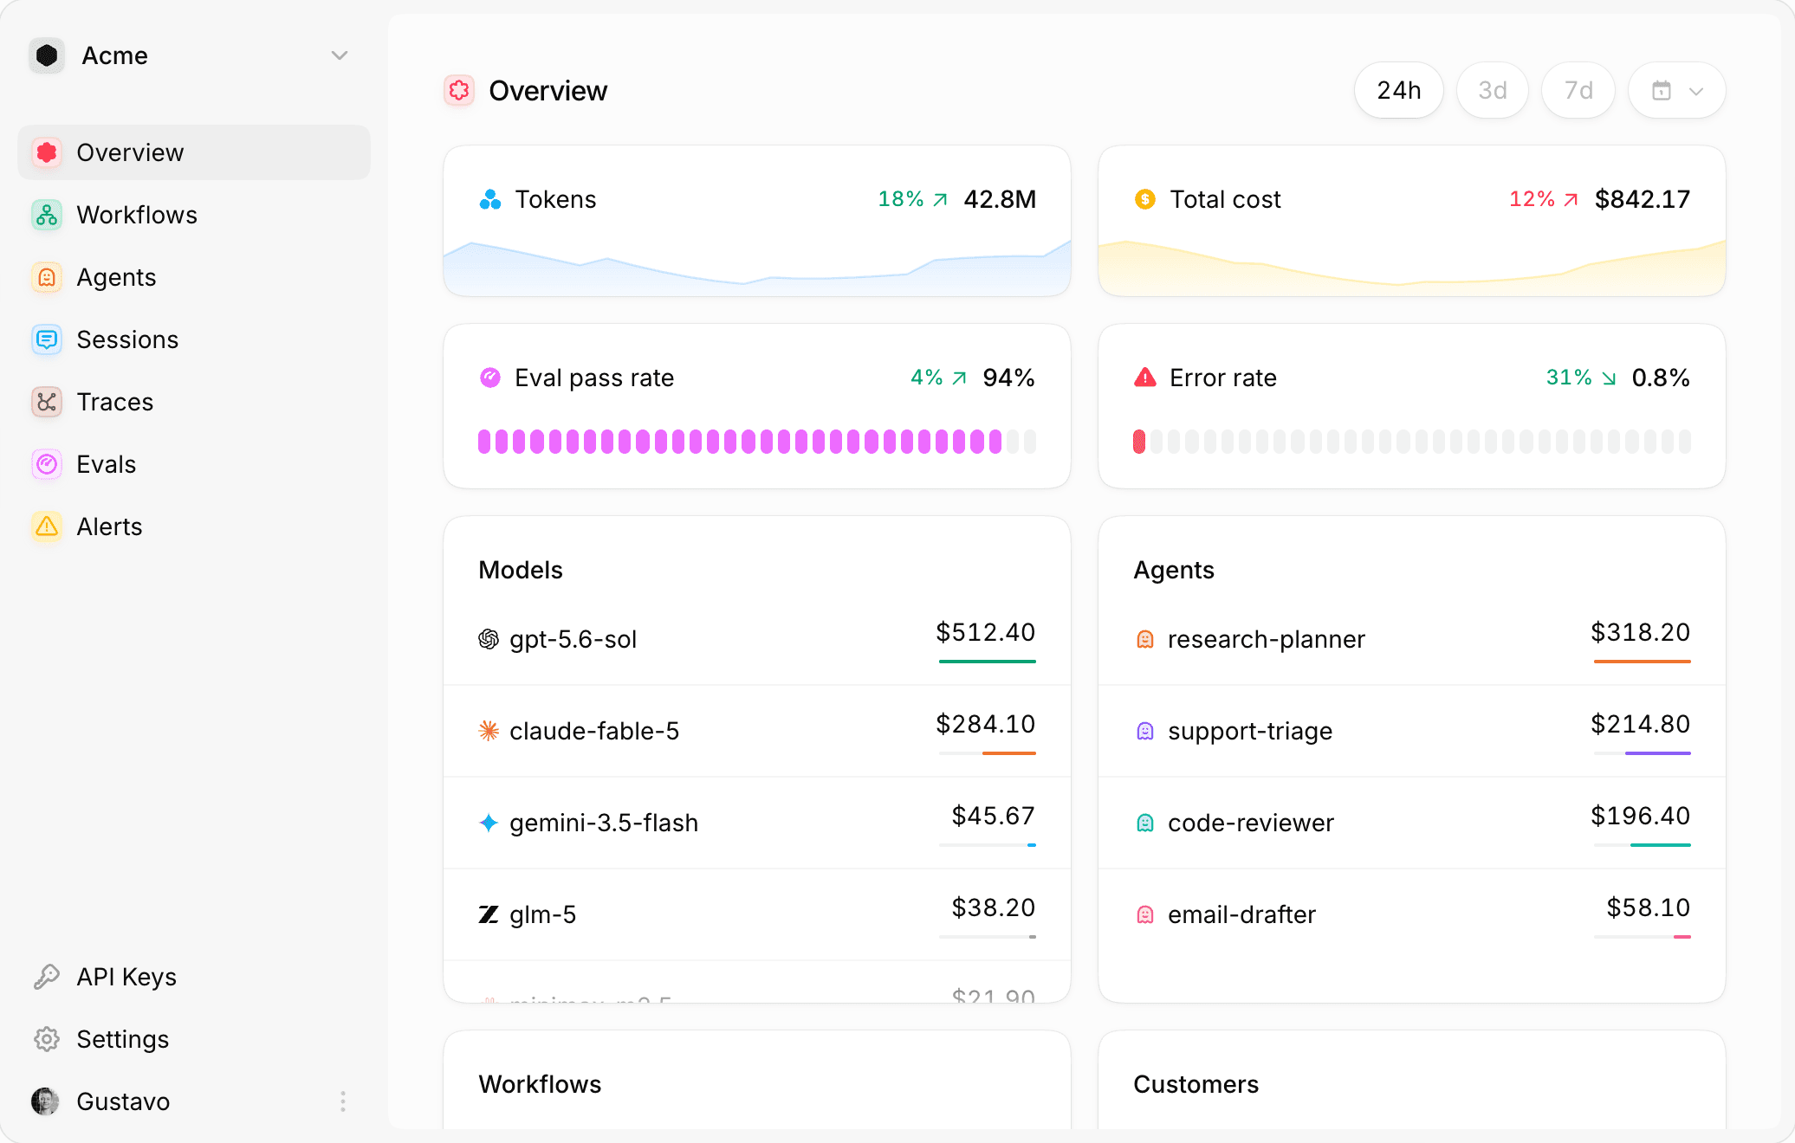Open the Evals gauge icon
The image size is (1795, 1143).
point(47,464)
